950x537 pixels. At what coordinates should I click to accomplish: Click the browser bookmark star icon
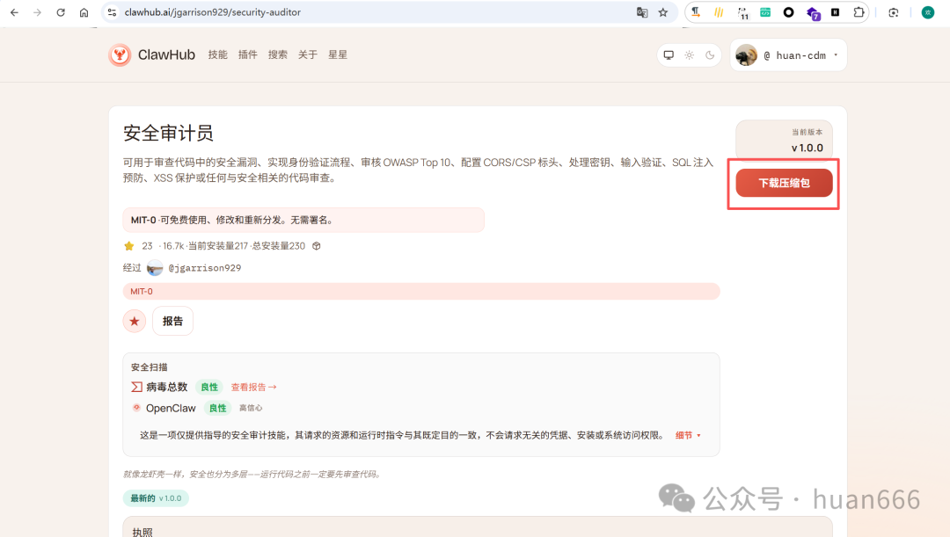click(x=663, y=12)
